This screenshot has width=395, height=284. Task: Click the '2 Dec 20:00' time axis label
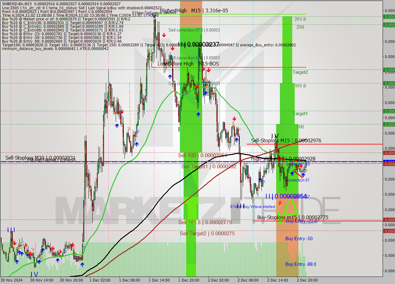pos(307,280)
